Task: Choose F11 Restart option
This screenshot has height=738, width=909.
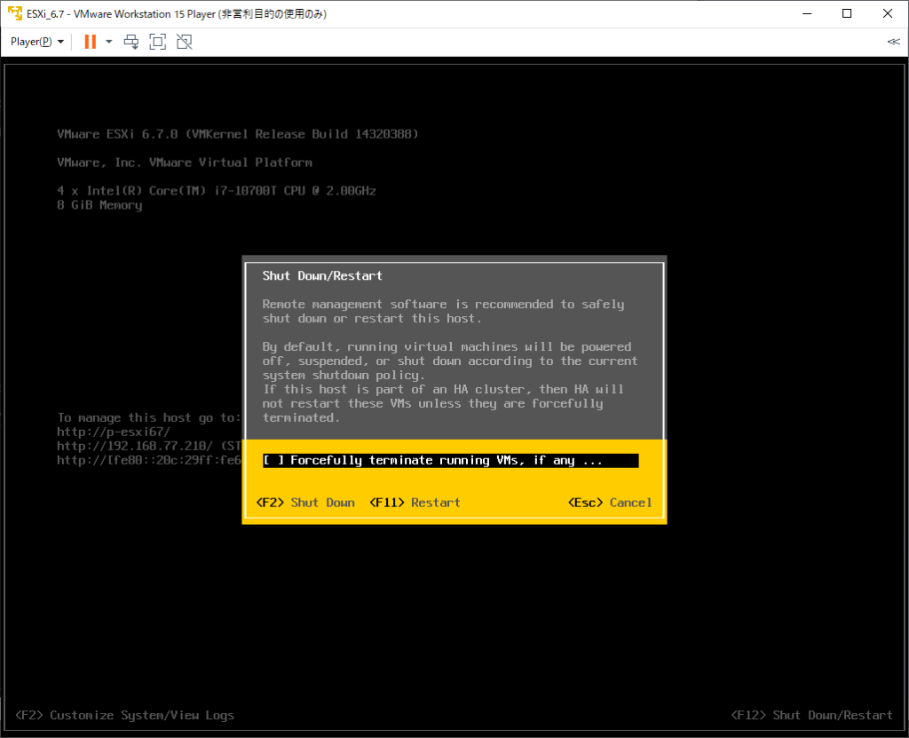Action: pyautogui.click(x=415, y=503)
